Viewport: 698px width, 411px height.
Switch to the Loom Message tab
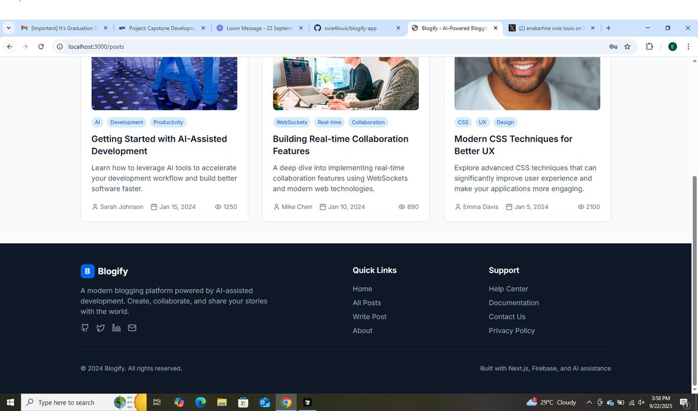256,27
